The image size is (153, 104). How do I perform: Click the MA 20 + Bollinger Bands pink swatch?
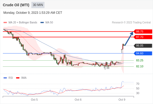5,23
